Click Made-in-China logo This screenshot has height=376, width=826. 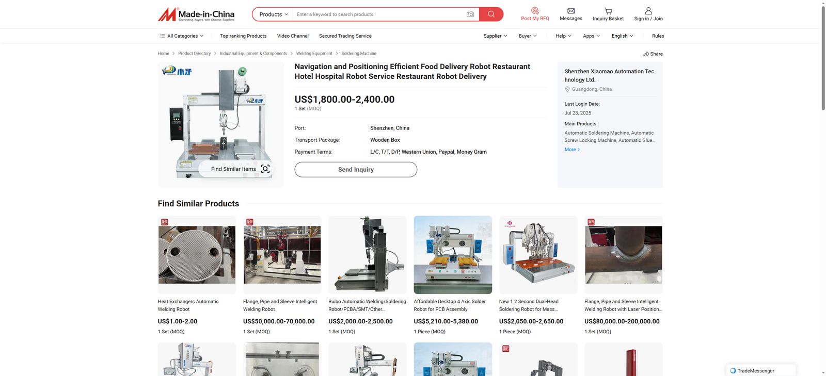(196, 14)
